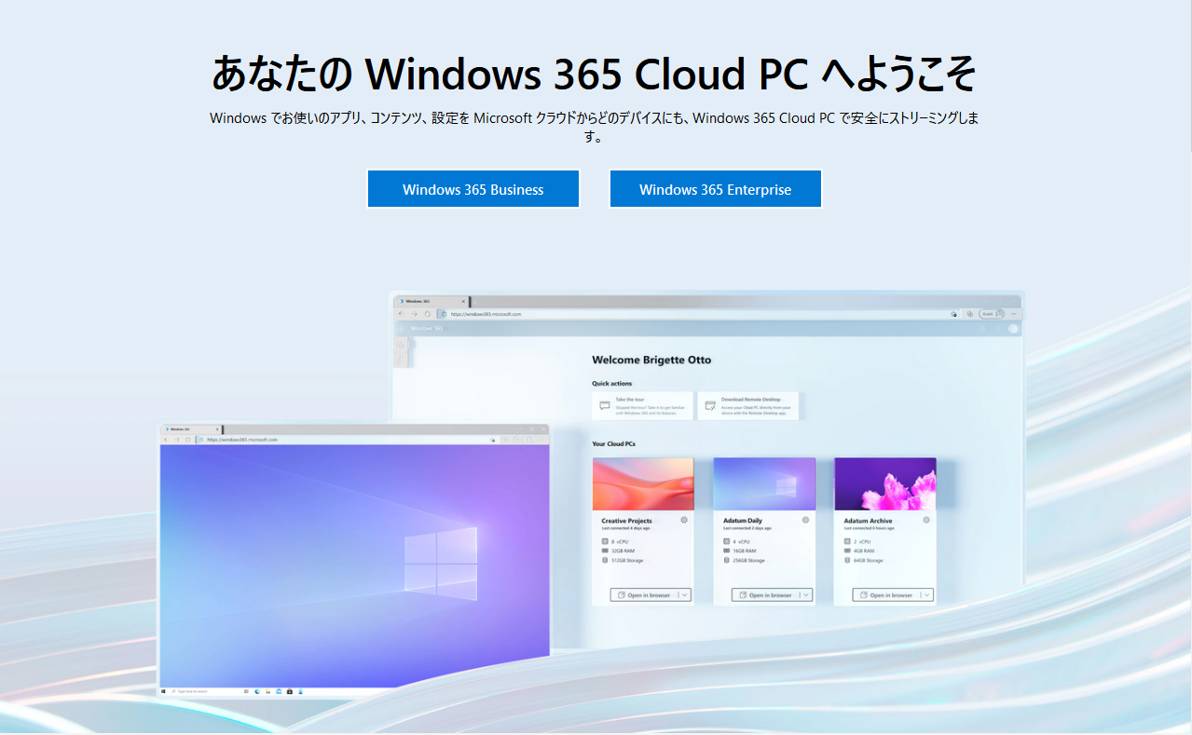Click the Adatum Daily card title
The height and width of the screenshot is (735, 1192).
(x=743, y=521)
